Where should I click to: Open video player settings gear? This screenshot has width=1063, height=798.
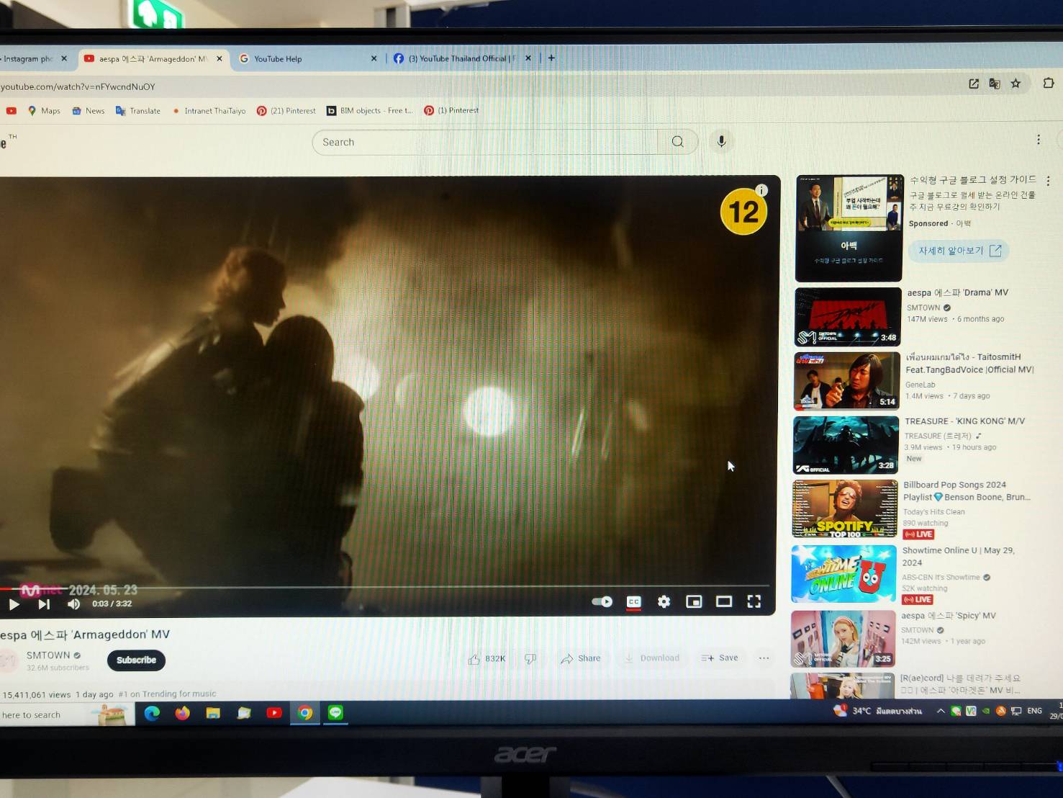coord(664,601)
